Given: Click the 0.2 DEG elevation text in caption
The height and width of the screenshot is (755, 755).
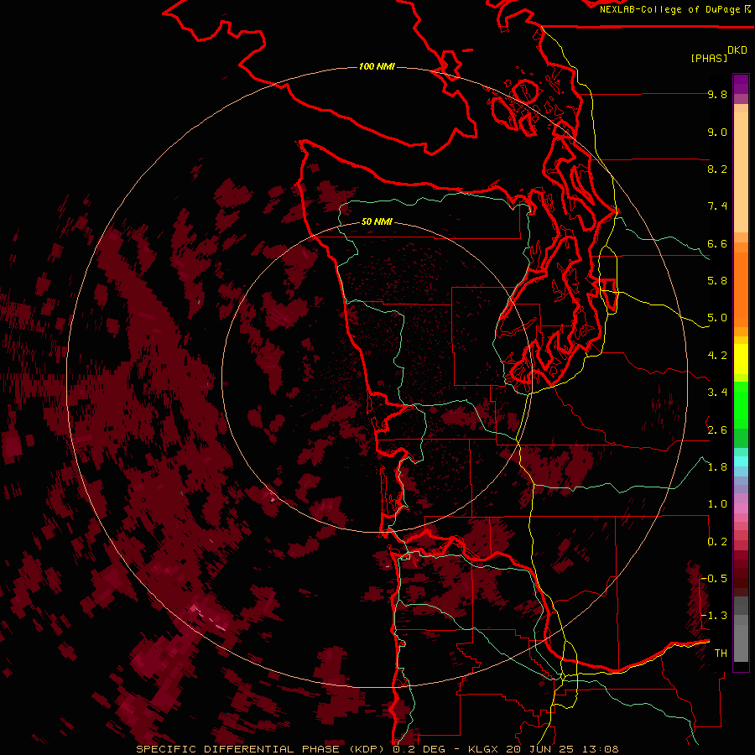Looking at the screenshot, I should click(x=420, y=749).
